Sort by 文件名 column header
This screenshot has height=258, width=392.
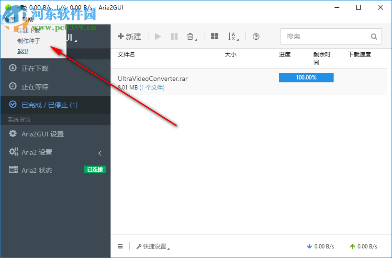(x=126, y=55)
